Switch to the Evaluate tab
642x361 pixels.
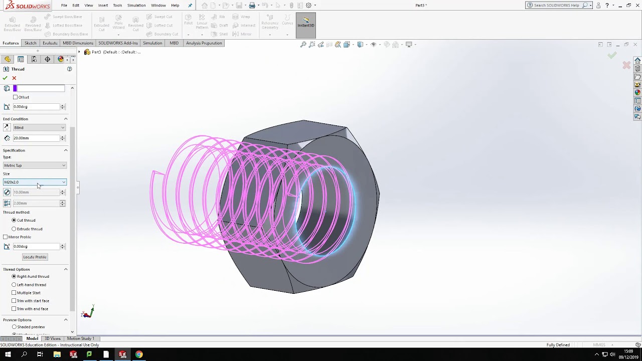click(50, 43)
